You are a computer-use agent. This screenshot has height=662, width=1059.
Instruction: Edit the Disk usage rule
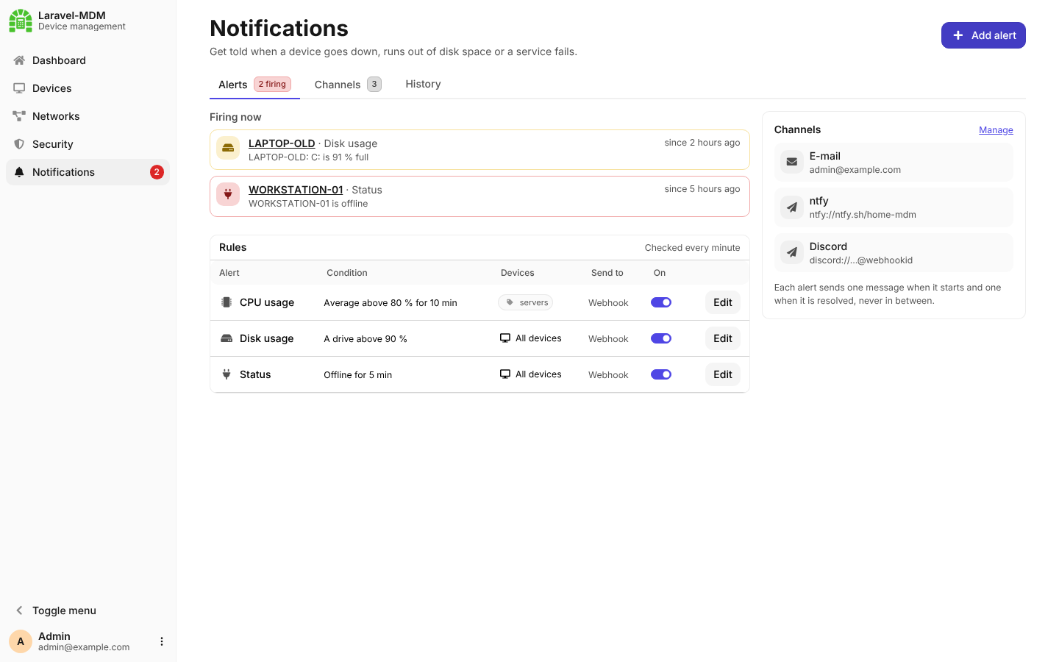click(x=723, y=338)
